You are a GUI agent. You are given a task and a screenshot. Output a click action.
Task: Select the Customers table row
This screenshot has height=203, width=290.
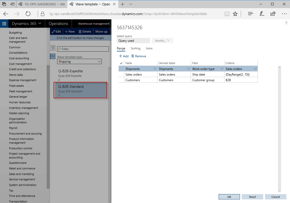pos(188,80)
